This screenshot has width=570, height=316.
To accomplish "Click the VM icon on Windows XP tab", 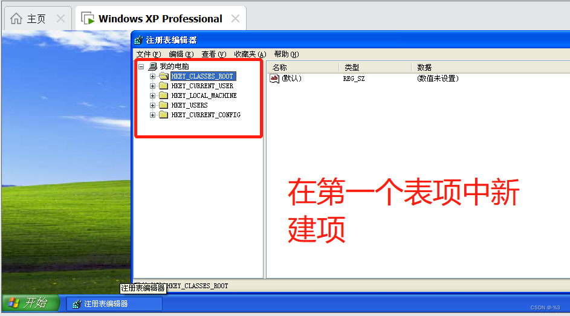I will (x=88, y=19).
